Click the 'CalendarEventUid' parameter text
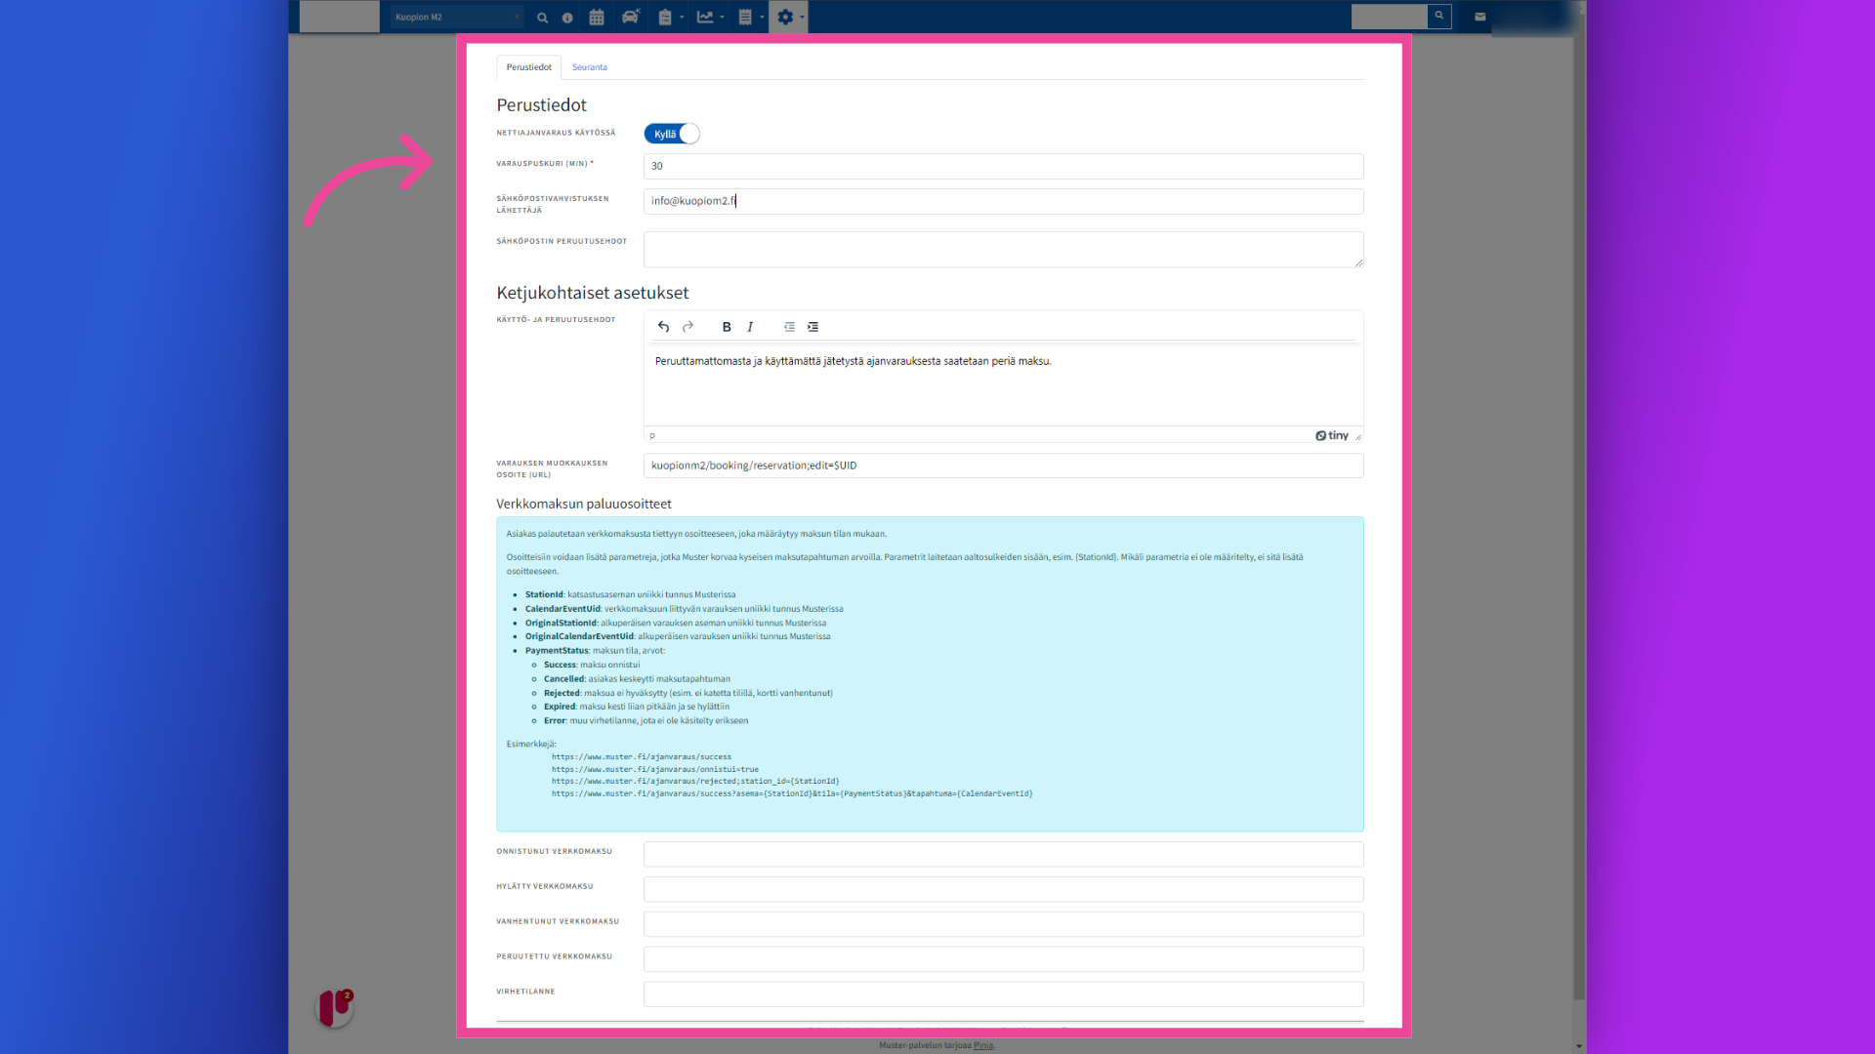The width and height of the screenshot is (1875, 1054). tap(562, 609)
